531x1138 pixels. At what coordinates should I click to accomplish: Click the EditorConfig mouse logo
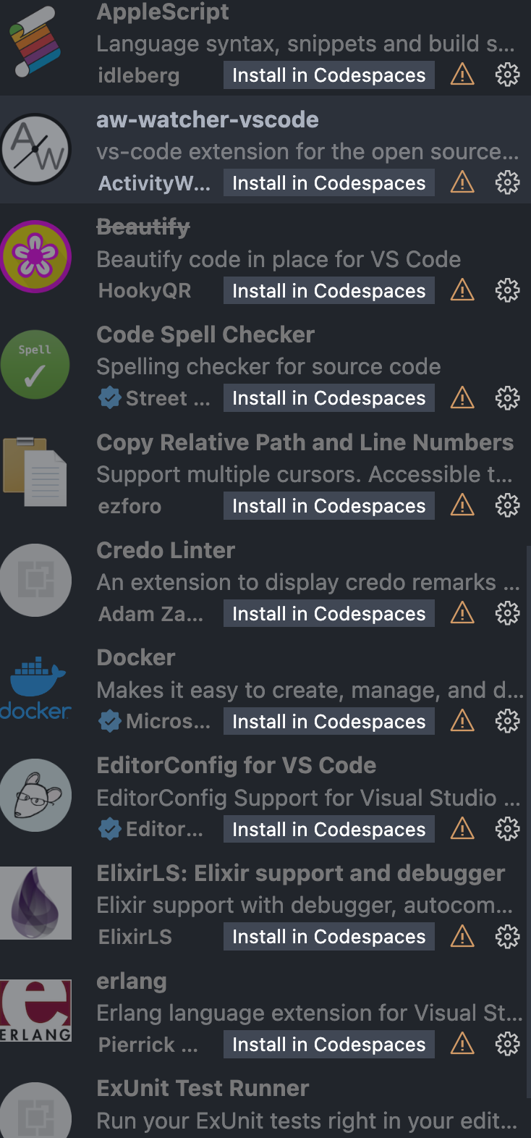click(x=35, y=795)
